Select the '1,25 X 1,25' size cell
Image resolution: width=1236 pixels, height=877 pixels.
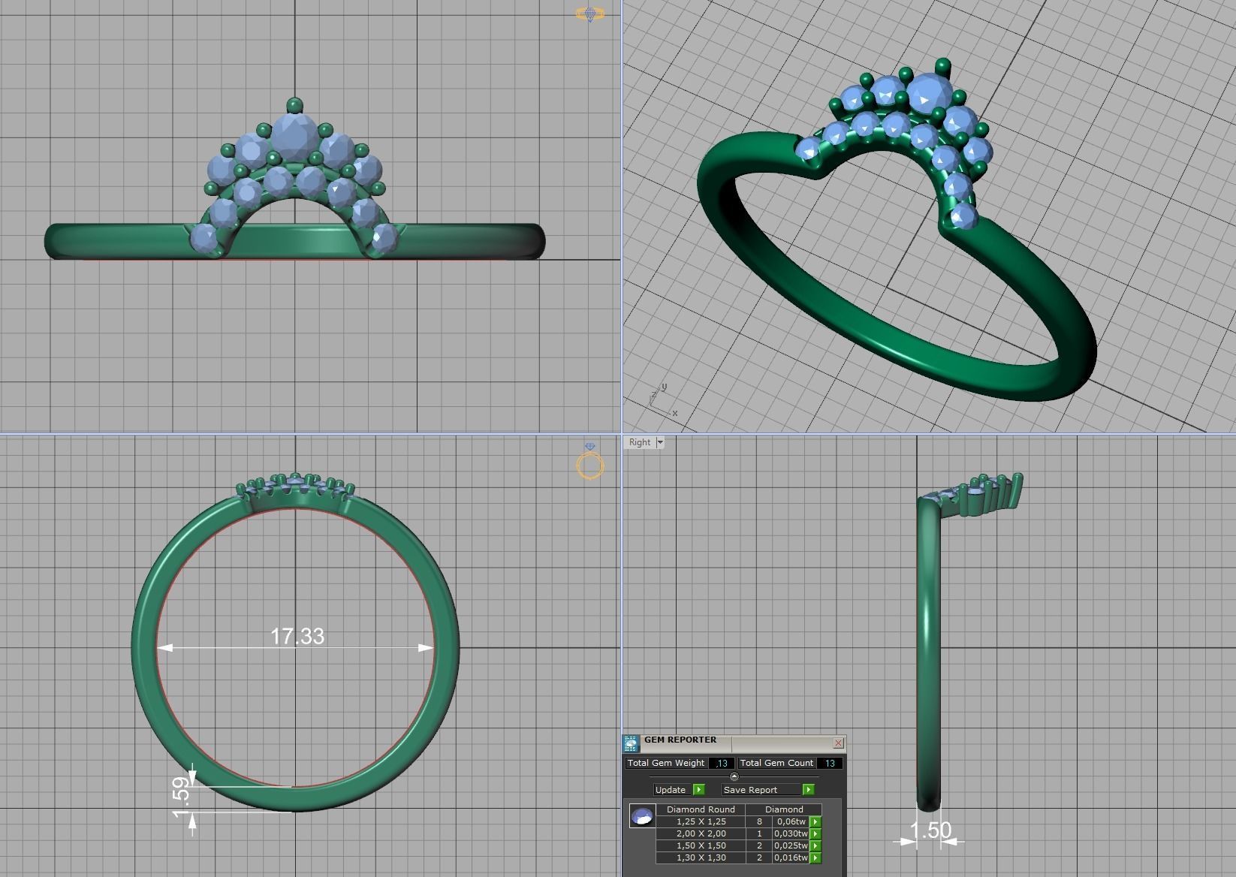coord(701,821)
